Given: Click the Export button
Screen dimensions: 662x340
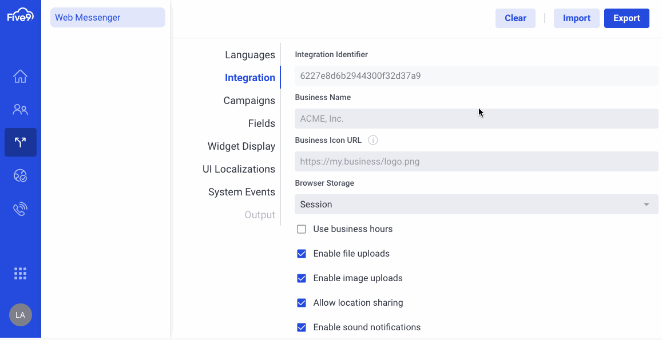Looking at the screenshot, I should 627,18.
